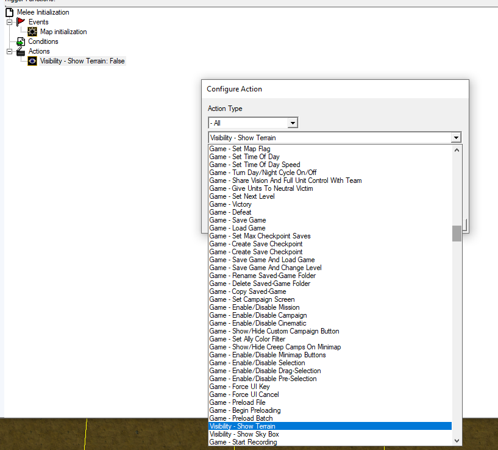Select Game - Delete Saved-Game Folder
The image size is (498, 450).
(x=330, y=284)
